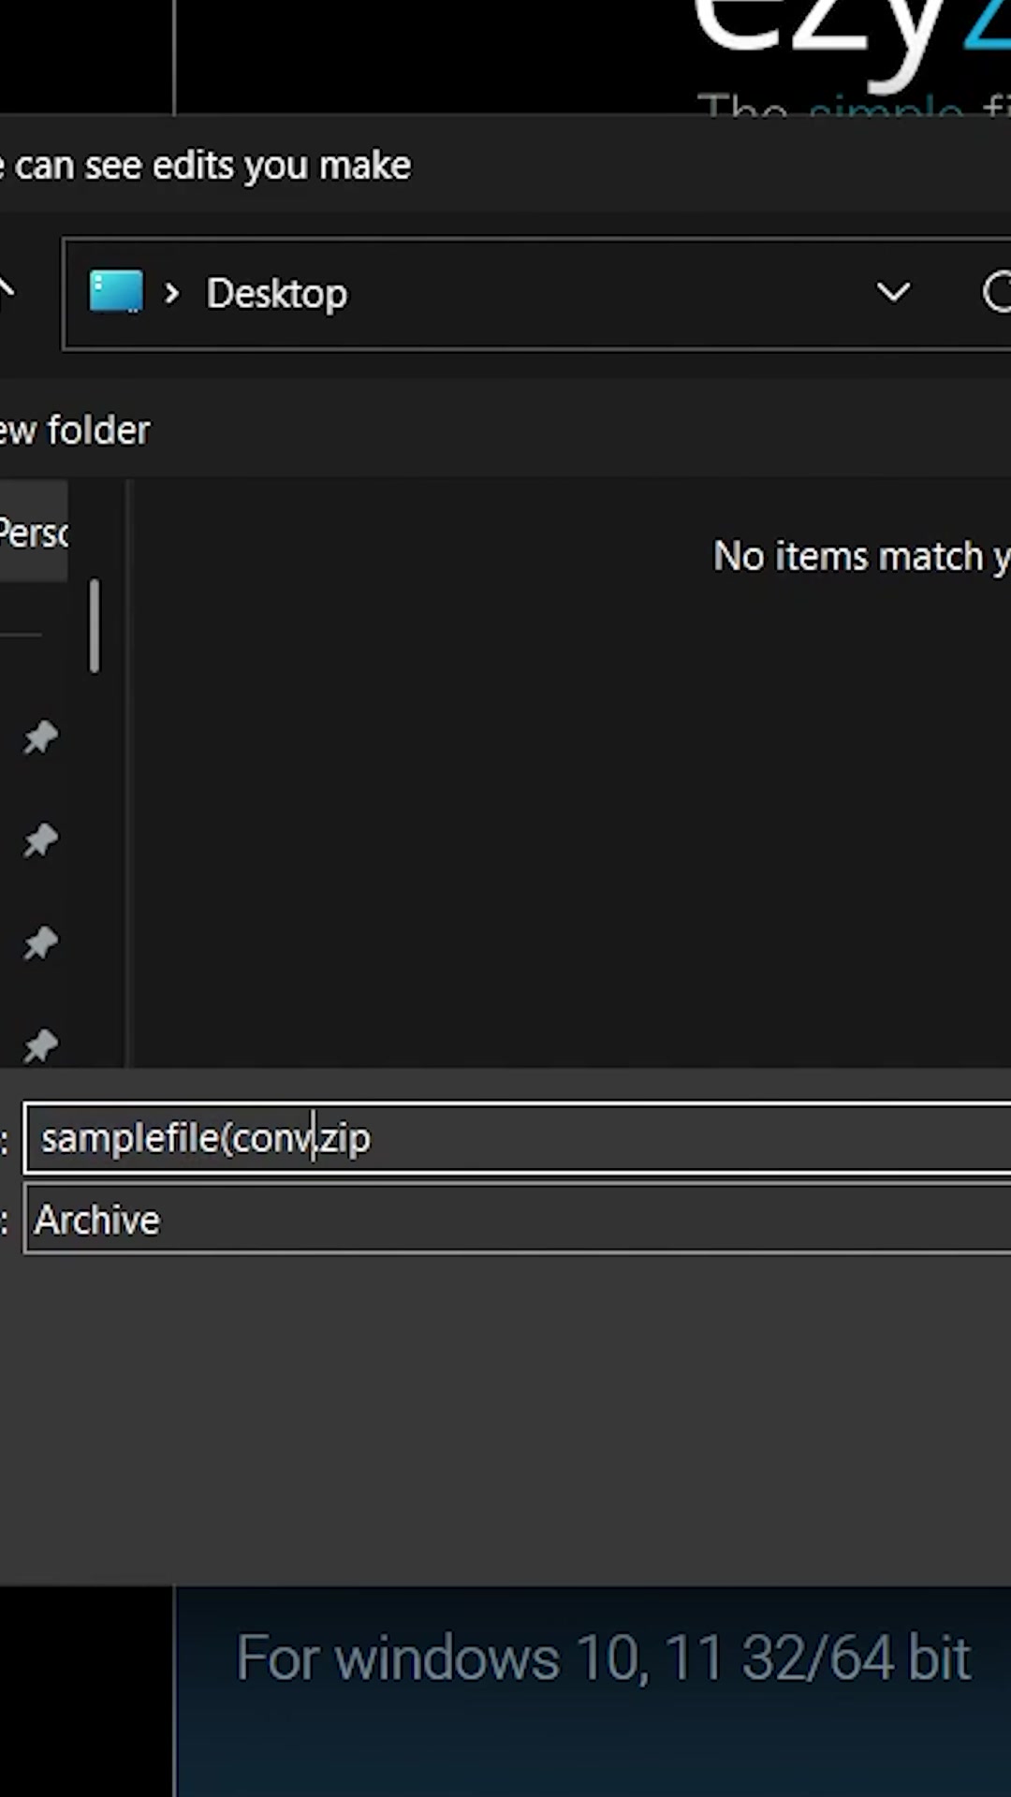This screenshot has height=1797, width=1011.
Task: Click the Desktop folder icon in address bar
Action: pos(116,292)
